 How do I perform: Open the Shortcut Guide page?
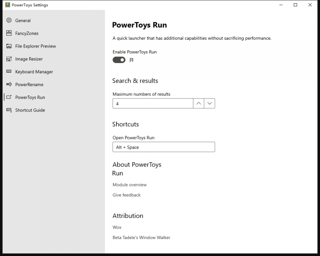[x=54, y=110]
